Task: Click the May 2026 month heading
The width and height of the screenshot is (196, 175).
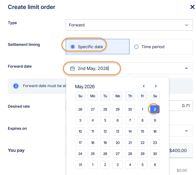Action: pos(85,86)
